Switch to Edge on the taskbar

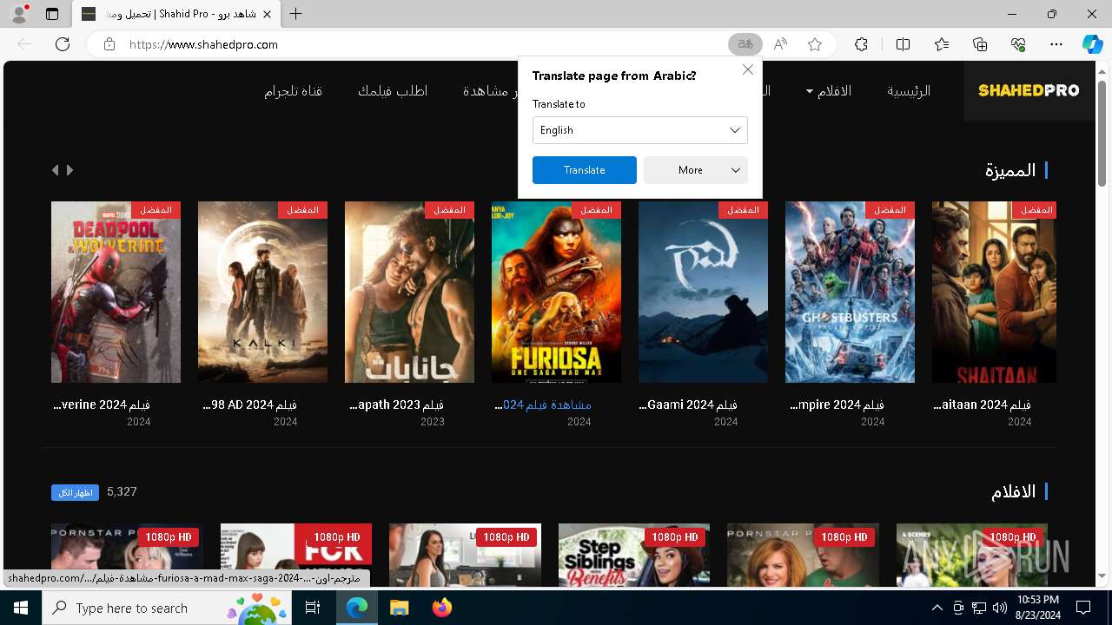(356, 608)
